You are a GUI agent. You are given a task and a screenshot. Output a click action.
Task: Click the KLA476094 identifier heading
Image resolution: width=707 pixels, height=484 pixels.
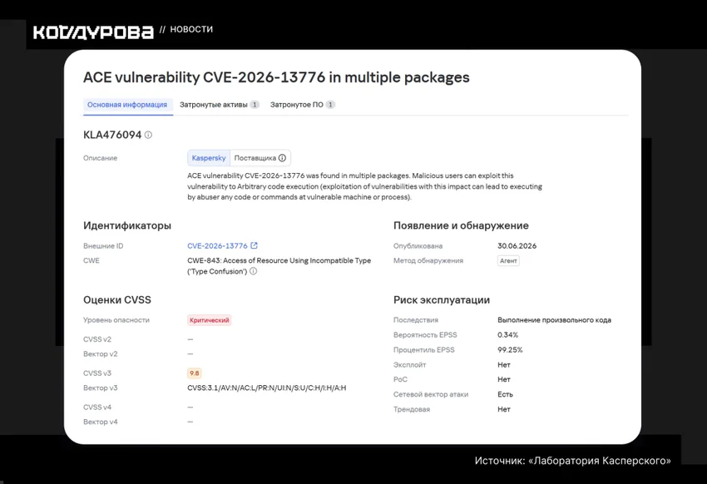[112, 135]
